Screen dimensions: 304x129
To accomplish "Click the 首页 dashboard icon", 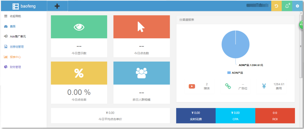I will pos(6,26).
